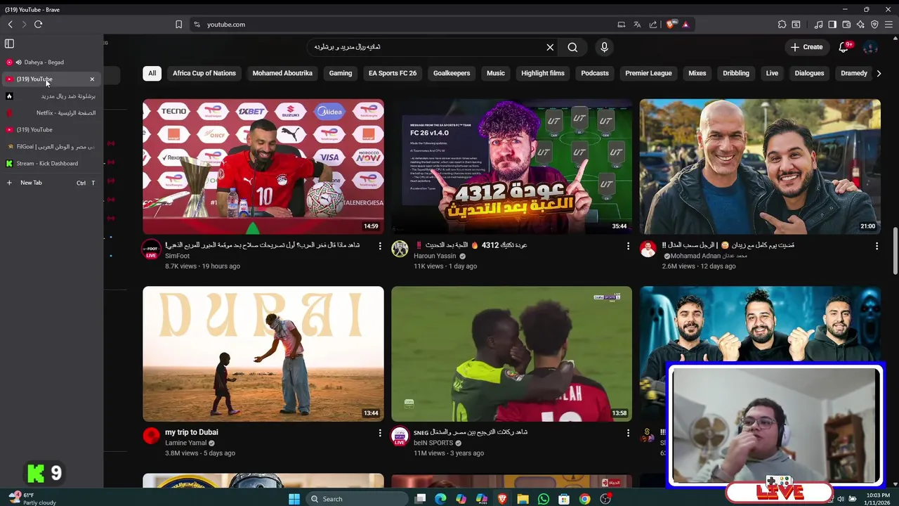This screenshot has height=506, width=899.
Task: Open Brave Leo AI sparkle icon
Action: tap(860, 24)
